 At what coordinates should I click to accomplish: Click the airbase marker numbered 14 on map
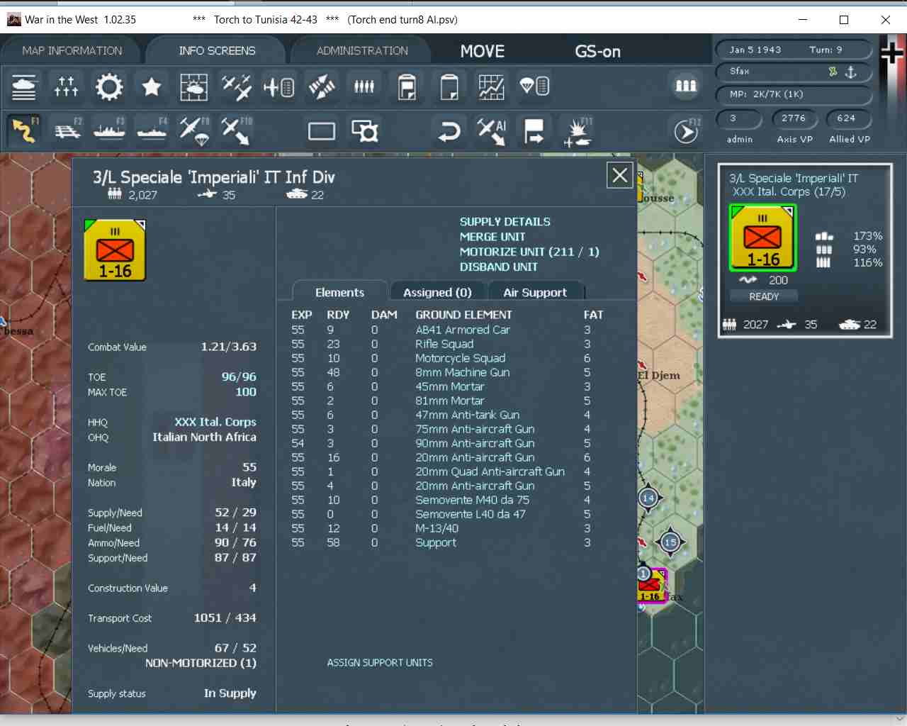click(x=648, y=498)
